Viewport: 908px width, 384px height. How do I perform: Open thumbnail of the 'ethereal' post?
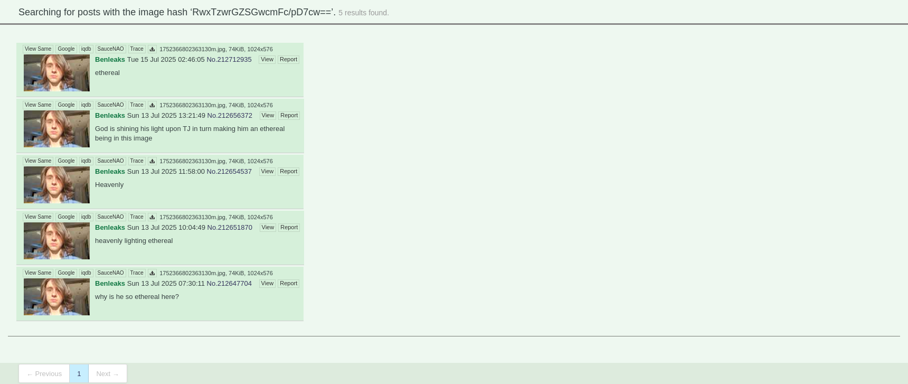[x=56, y=73]
